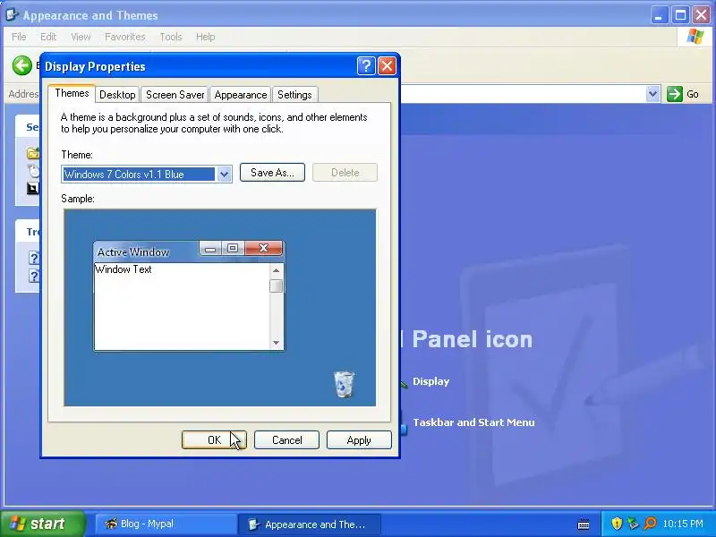Open the Favorites menu
The height and width of the screenshot is (537, 716).
(x=124, y=37)
